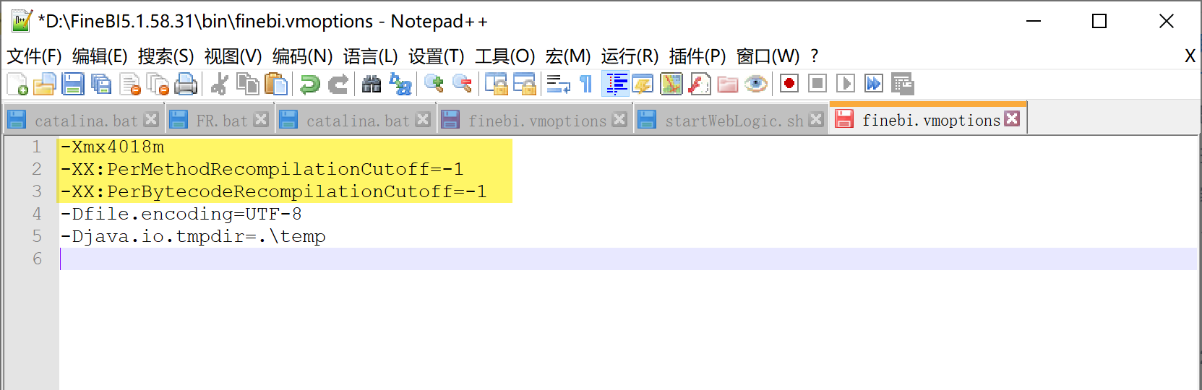Close current document using toolbar icon
The image size is (1202, 390).
click(130, 84)
